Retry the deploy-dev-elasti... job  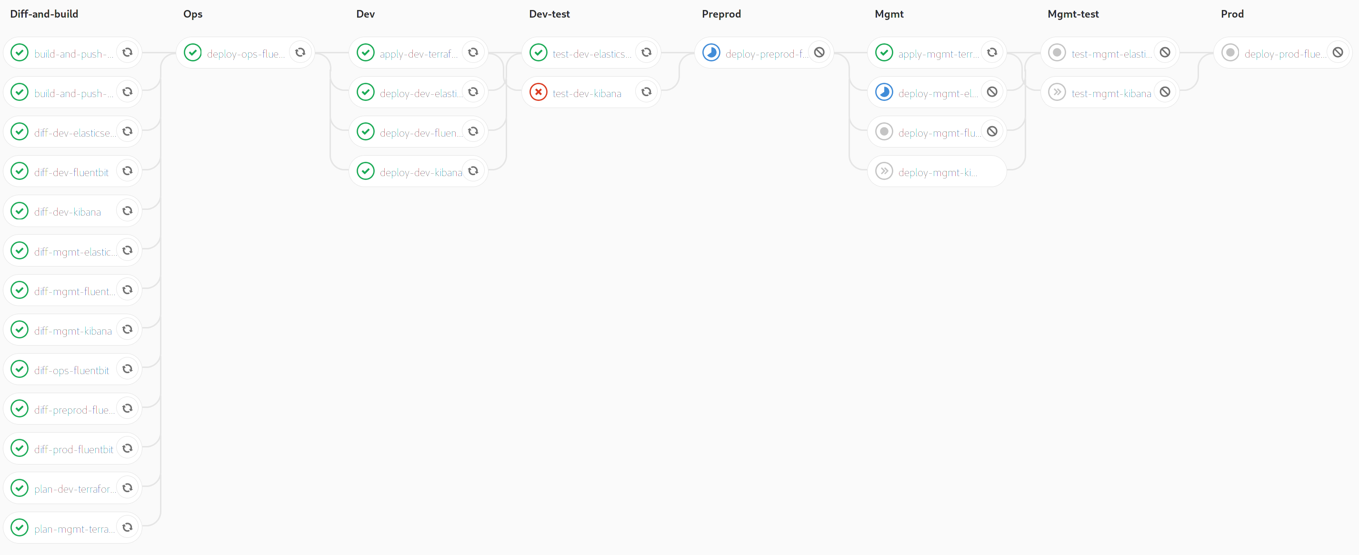pyautogui.click(x=473, y=92)
